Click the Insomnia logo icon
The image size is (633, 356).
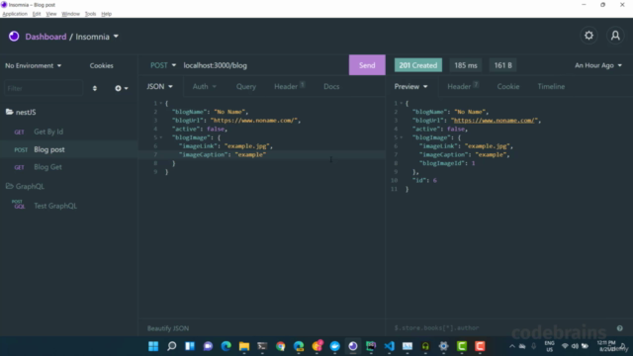pos(14,37)
